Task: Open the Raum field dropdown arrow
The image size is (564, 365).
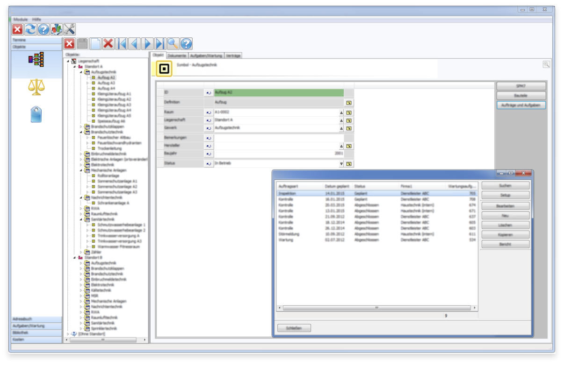Action: (x=341, y=112)
